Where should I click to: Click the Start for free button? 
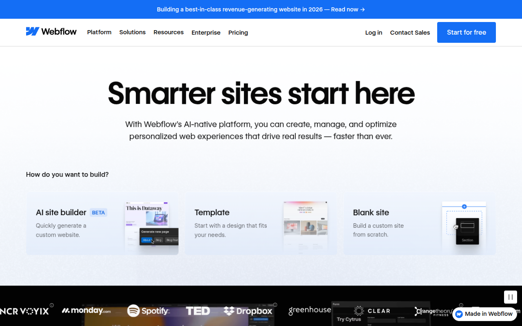click(466, 32)
